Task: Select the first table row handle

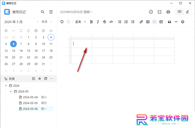Action: coord(70,44)
